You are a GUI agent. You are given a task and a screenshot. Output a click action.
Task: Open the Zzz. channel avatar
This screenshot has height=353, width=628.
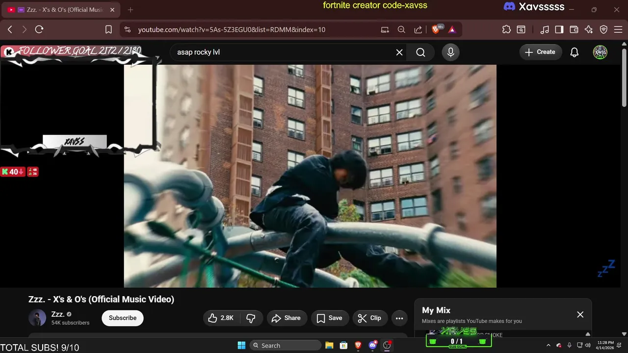coord(37,318)
